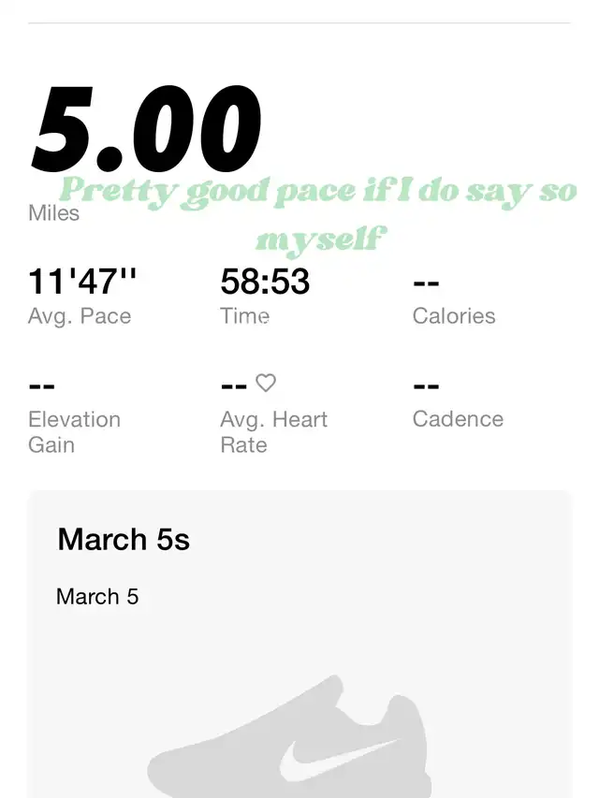Tap the 11'47'' average pace value
This screenshot has width=599, height=798.
coord(82,282)
